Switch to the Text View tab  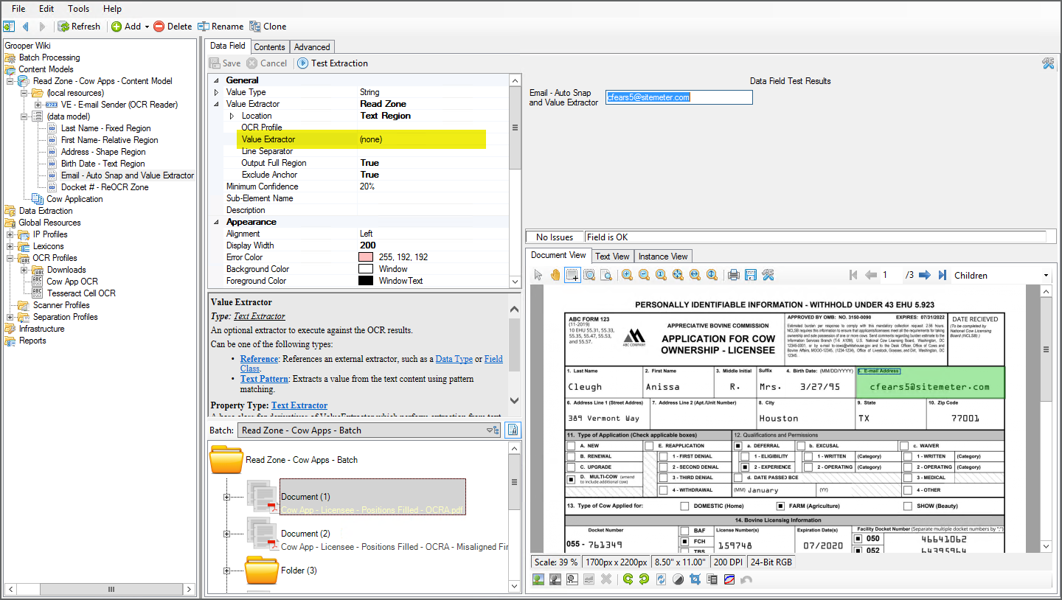[612, 257]
